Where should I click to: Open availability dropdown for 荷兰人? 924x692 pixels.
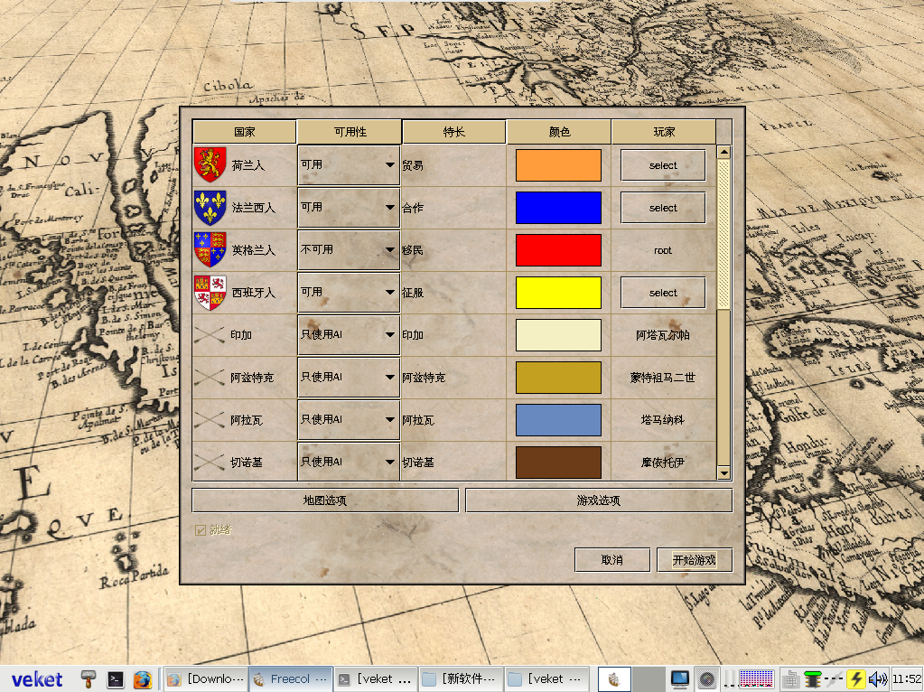point(349,165)
